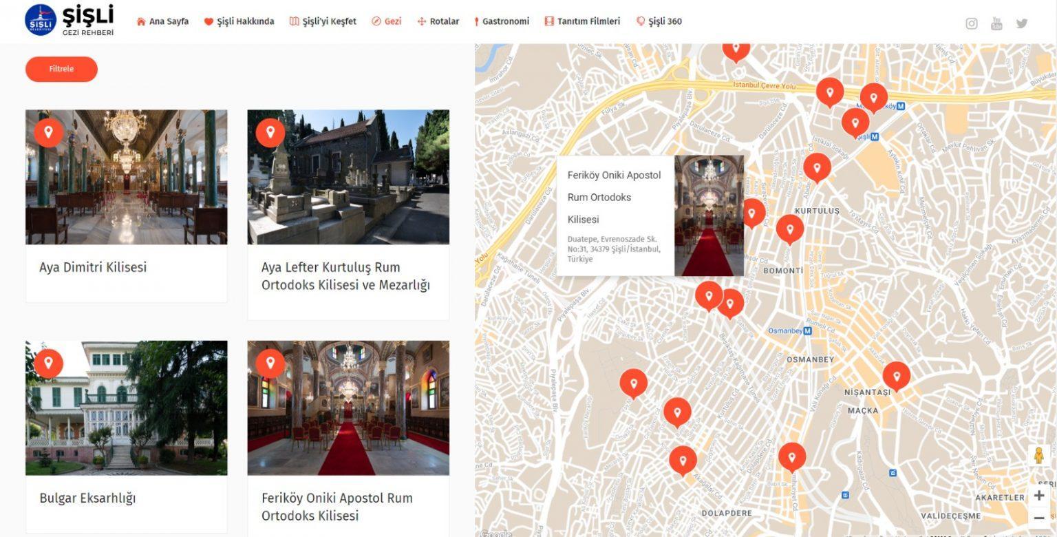Navigate to Tanıtım Filmleri page
The height and width of the screenshot is (537, 1057).
(582, 21)
